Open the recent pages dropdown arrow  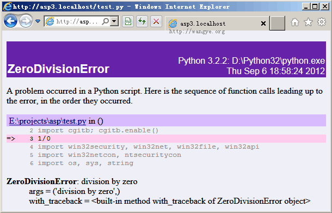pos(38,21)
